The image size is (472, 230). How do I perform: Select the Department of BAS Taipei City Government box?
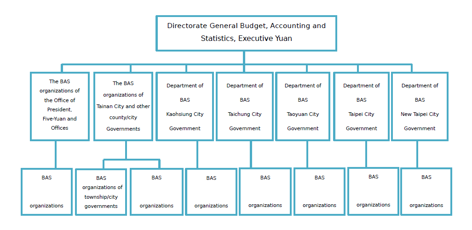coord(361,106)
